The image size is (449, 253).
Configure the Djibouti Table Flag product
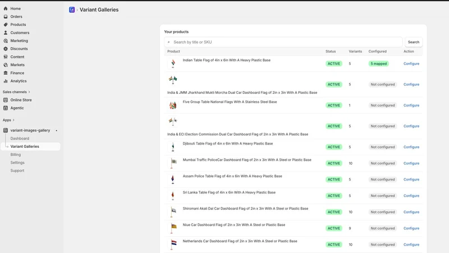click(x=411, y=147)
